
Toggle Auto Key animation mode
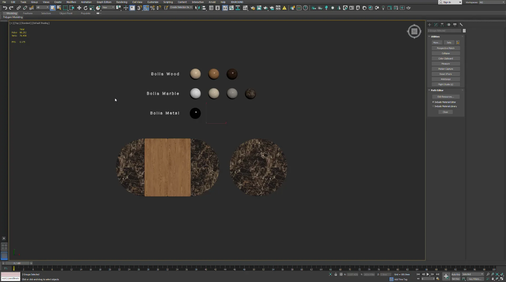pos(456,274)
